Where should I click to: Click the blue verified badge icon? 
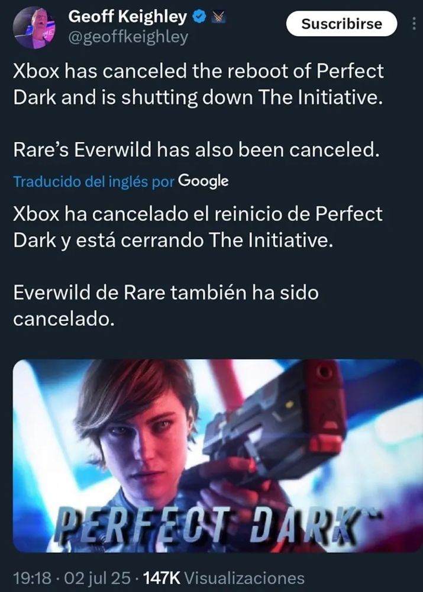[x=199, y=17]
